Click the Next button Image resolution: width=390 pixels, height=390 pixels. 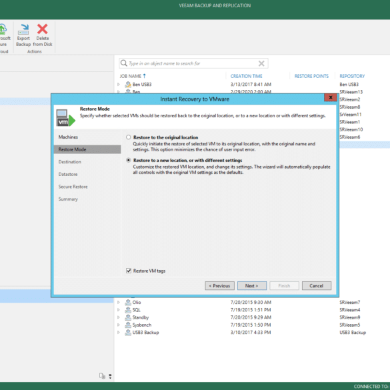coord(252,286)
